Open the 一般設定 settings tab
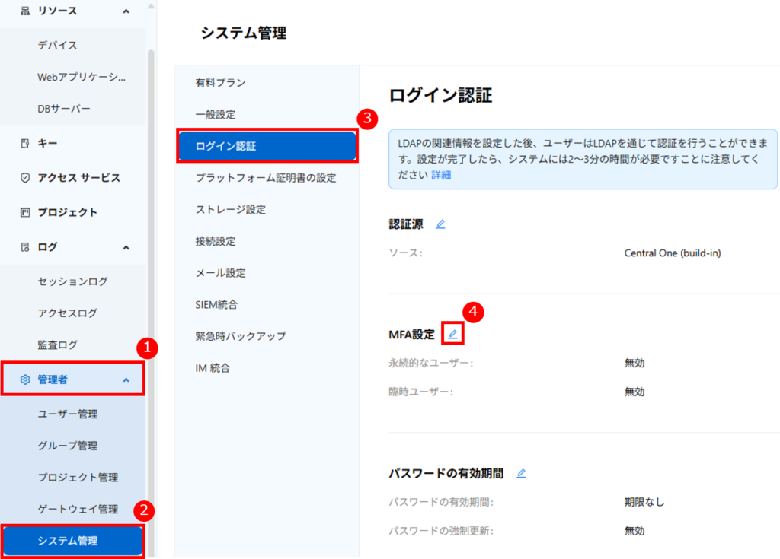 216,114
